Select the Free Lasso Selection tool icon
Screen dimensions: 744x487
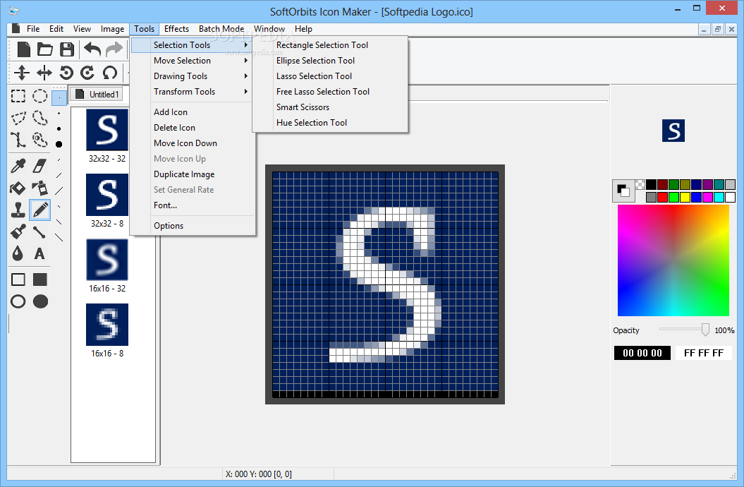point(40,118)
